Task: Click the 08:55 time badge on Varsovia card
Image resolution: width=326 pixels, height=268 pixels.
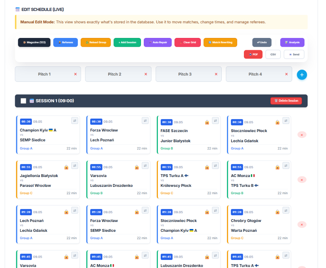Action: 96,167
